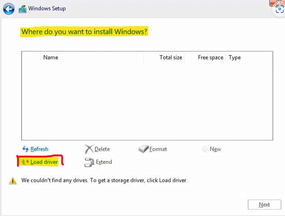Sort by the Free space column header
This screenshot has width=285, height=216.
211,57
